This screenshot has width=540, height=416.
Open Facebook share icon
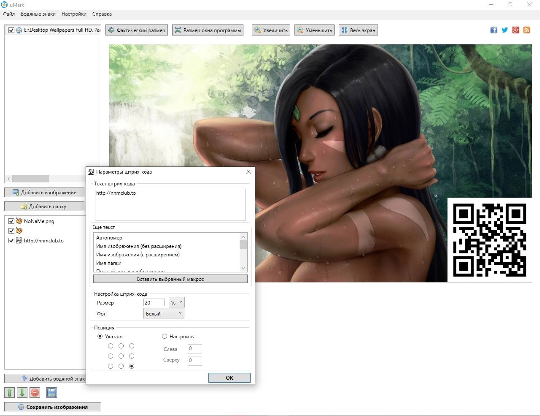494,30
